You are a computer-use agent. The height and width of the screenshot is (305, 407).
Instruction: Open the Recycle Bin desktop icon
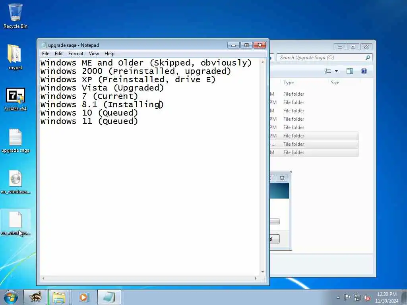[16, 16]
